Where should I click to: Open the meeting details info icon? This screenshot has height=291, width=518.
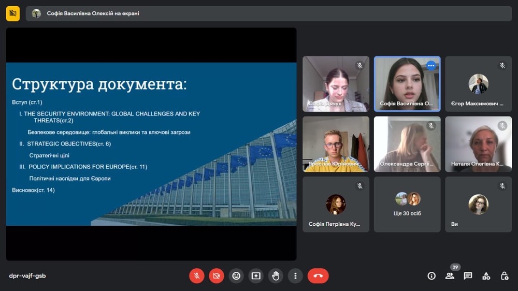click(x=431, y=276)
